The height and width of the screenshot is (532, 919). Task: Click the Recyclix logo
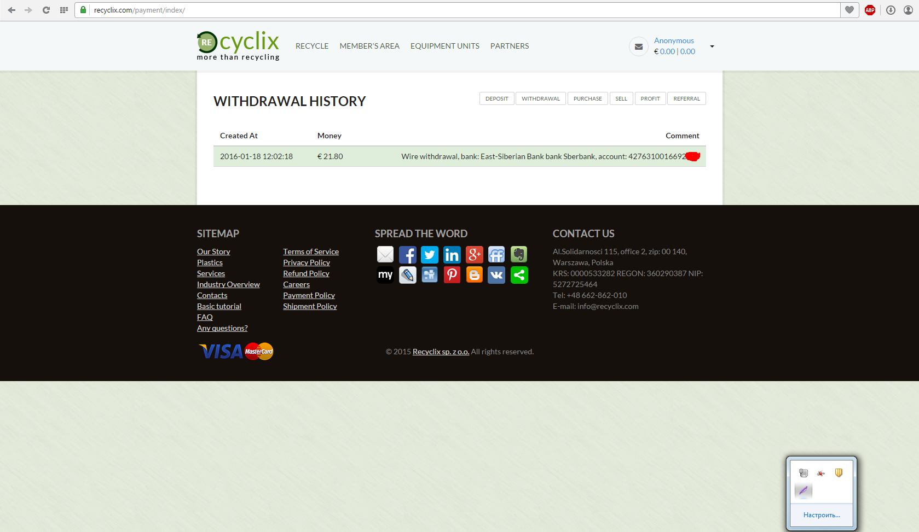238,45
